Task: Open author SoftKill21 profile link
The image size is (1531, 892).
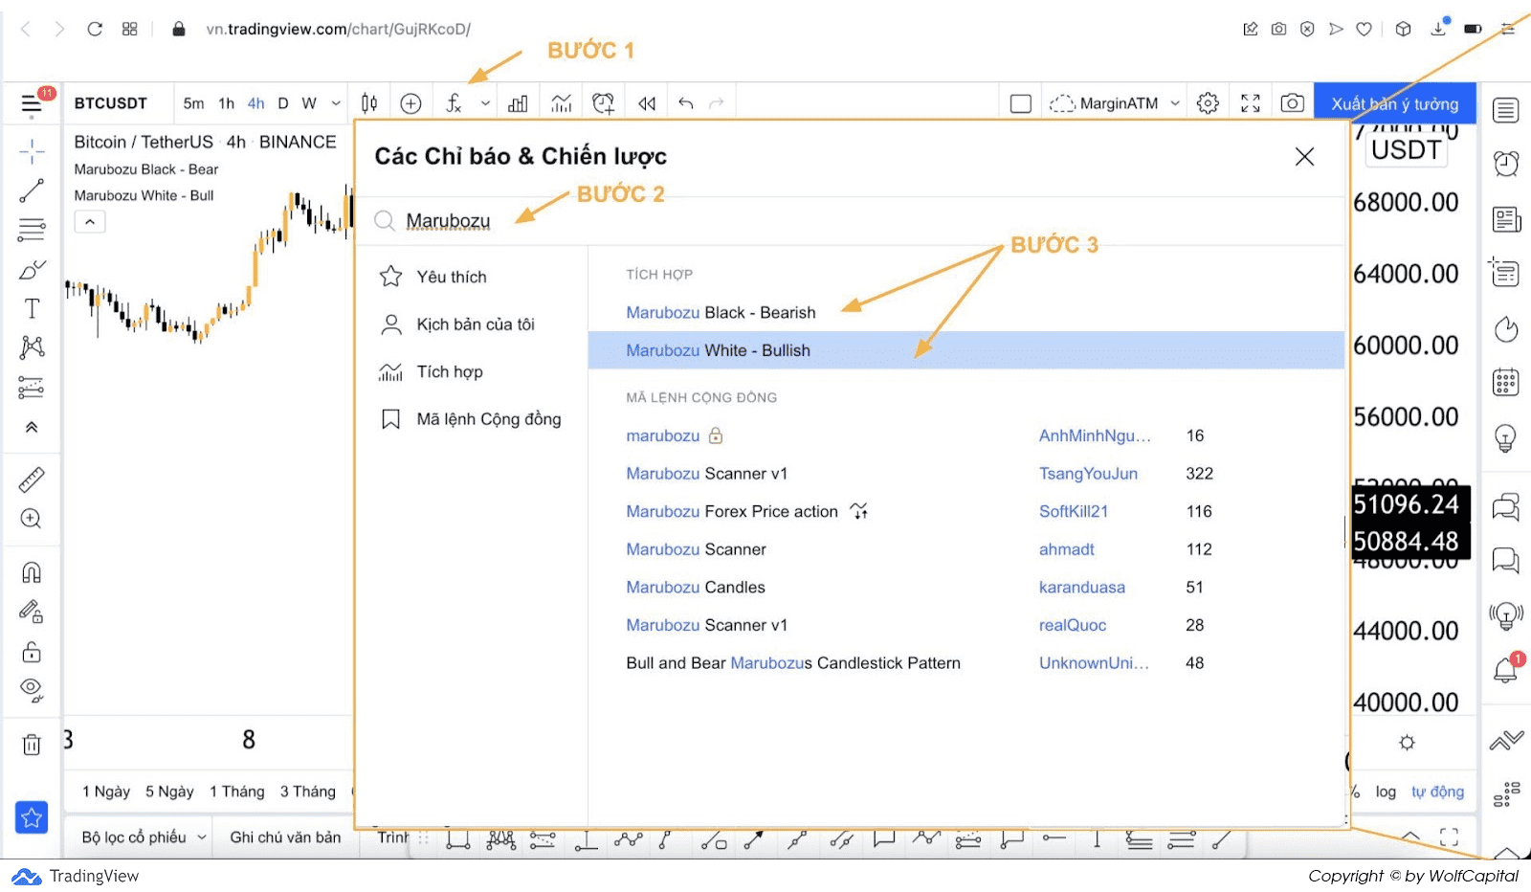Action: tap(1074, 511)
